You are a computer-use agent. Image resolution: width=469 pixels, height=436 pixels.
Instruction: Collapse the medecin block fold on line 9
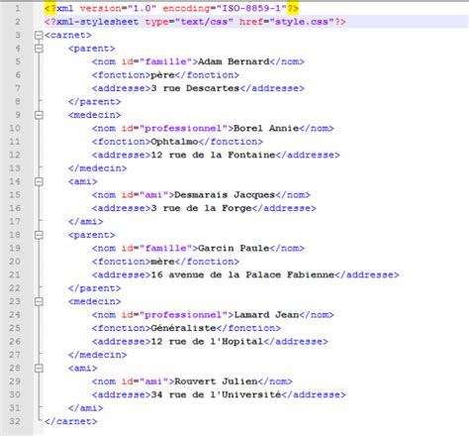click(39, 115)
